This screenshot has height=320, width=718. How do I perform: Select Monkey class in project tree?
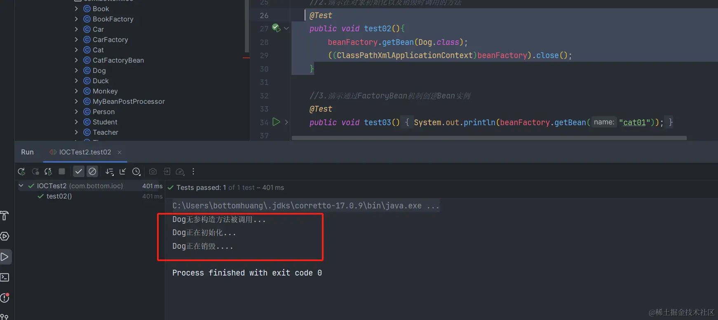coord(105,91)
